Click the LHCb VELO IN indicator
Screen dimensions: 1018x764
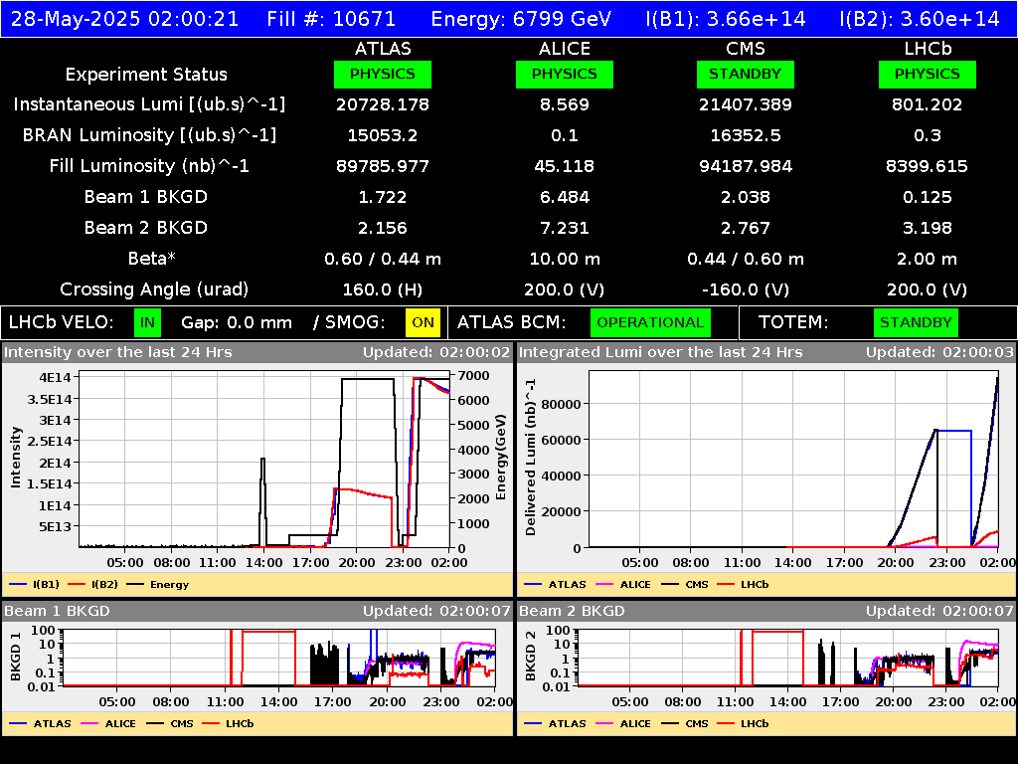(148, 323)
